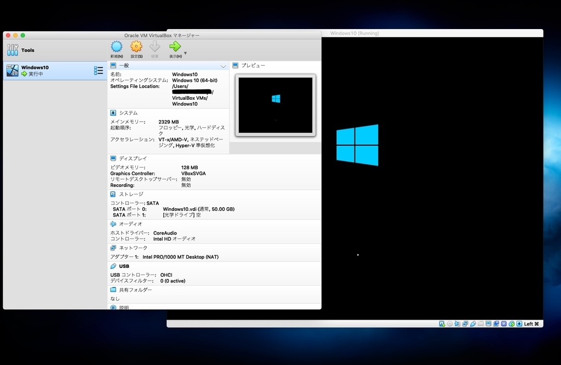Click the 'Settings File Location:' label
This screenshot has height=365, width=561.
tap(135, 86)
